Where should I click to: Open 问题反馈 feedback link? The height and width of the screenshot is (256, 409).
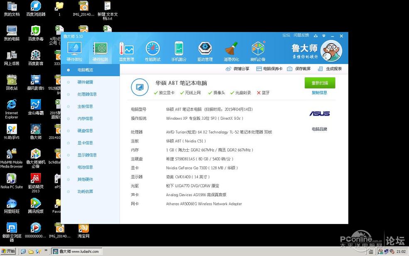301,35
